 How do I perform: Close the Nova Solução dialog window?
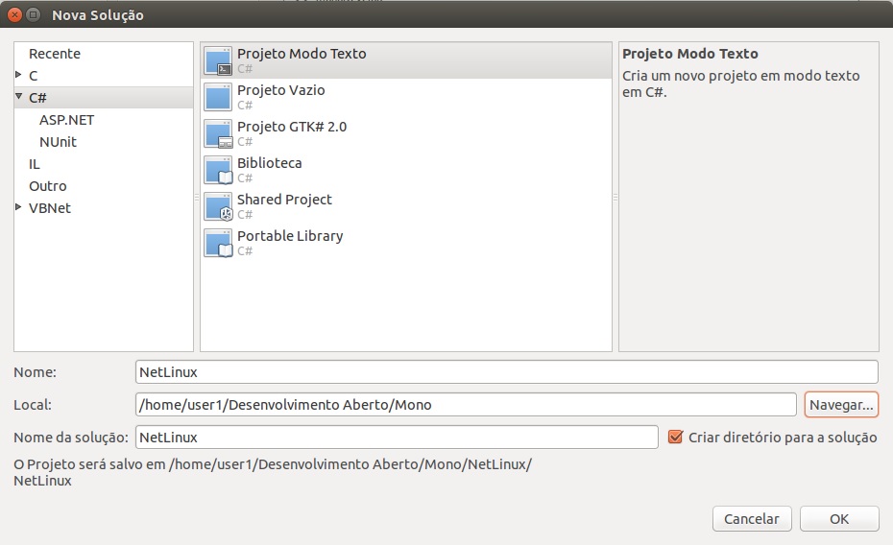(14, 15)
